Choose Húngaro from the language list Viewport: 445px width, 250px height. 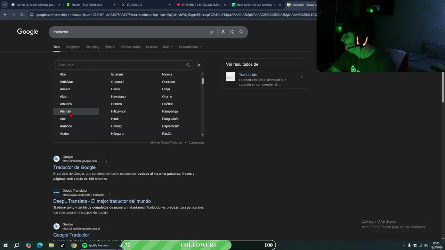pyautogui.click(x=117, y=134)
